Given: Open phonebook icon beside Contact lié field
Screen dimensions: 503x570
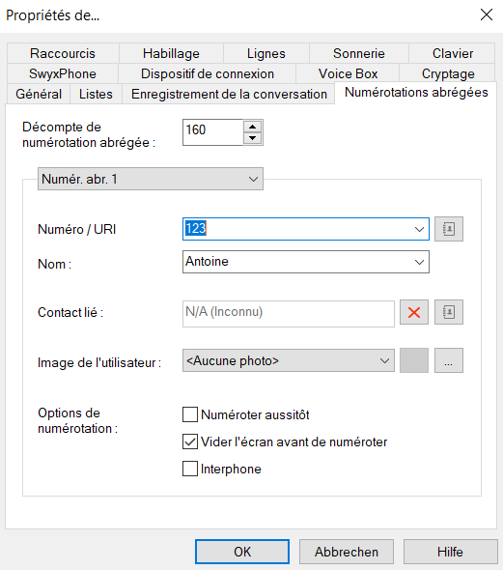Looking at the screenshot, I should click(x=449, y=312).
